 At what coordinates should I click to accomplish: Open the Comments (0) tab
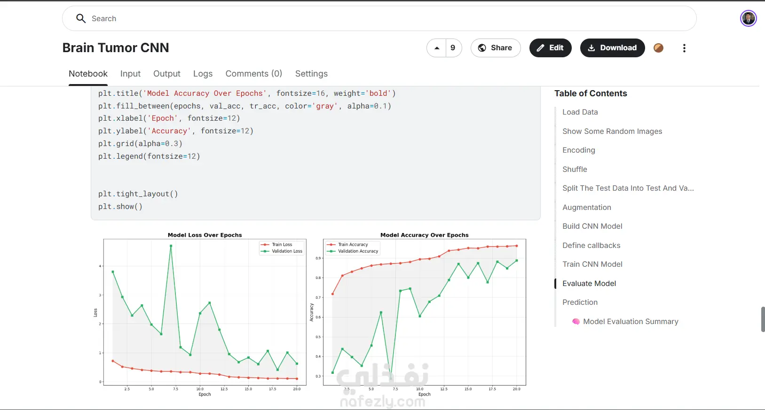click(x=253, y=74)
